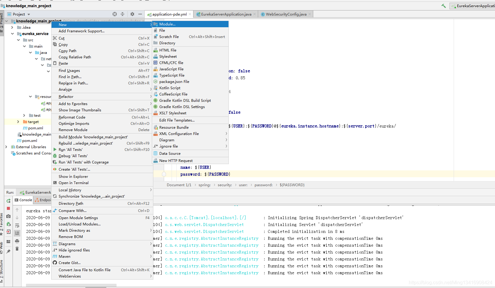Open Project view dropdown

(x=29, y=14)
